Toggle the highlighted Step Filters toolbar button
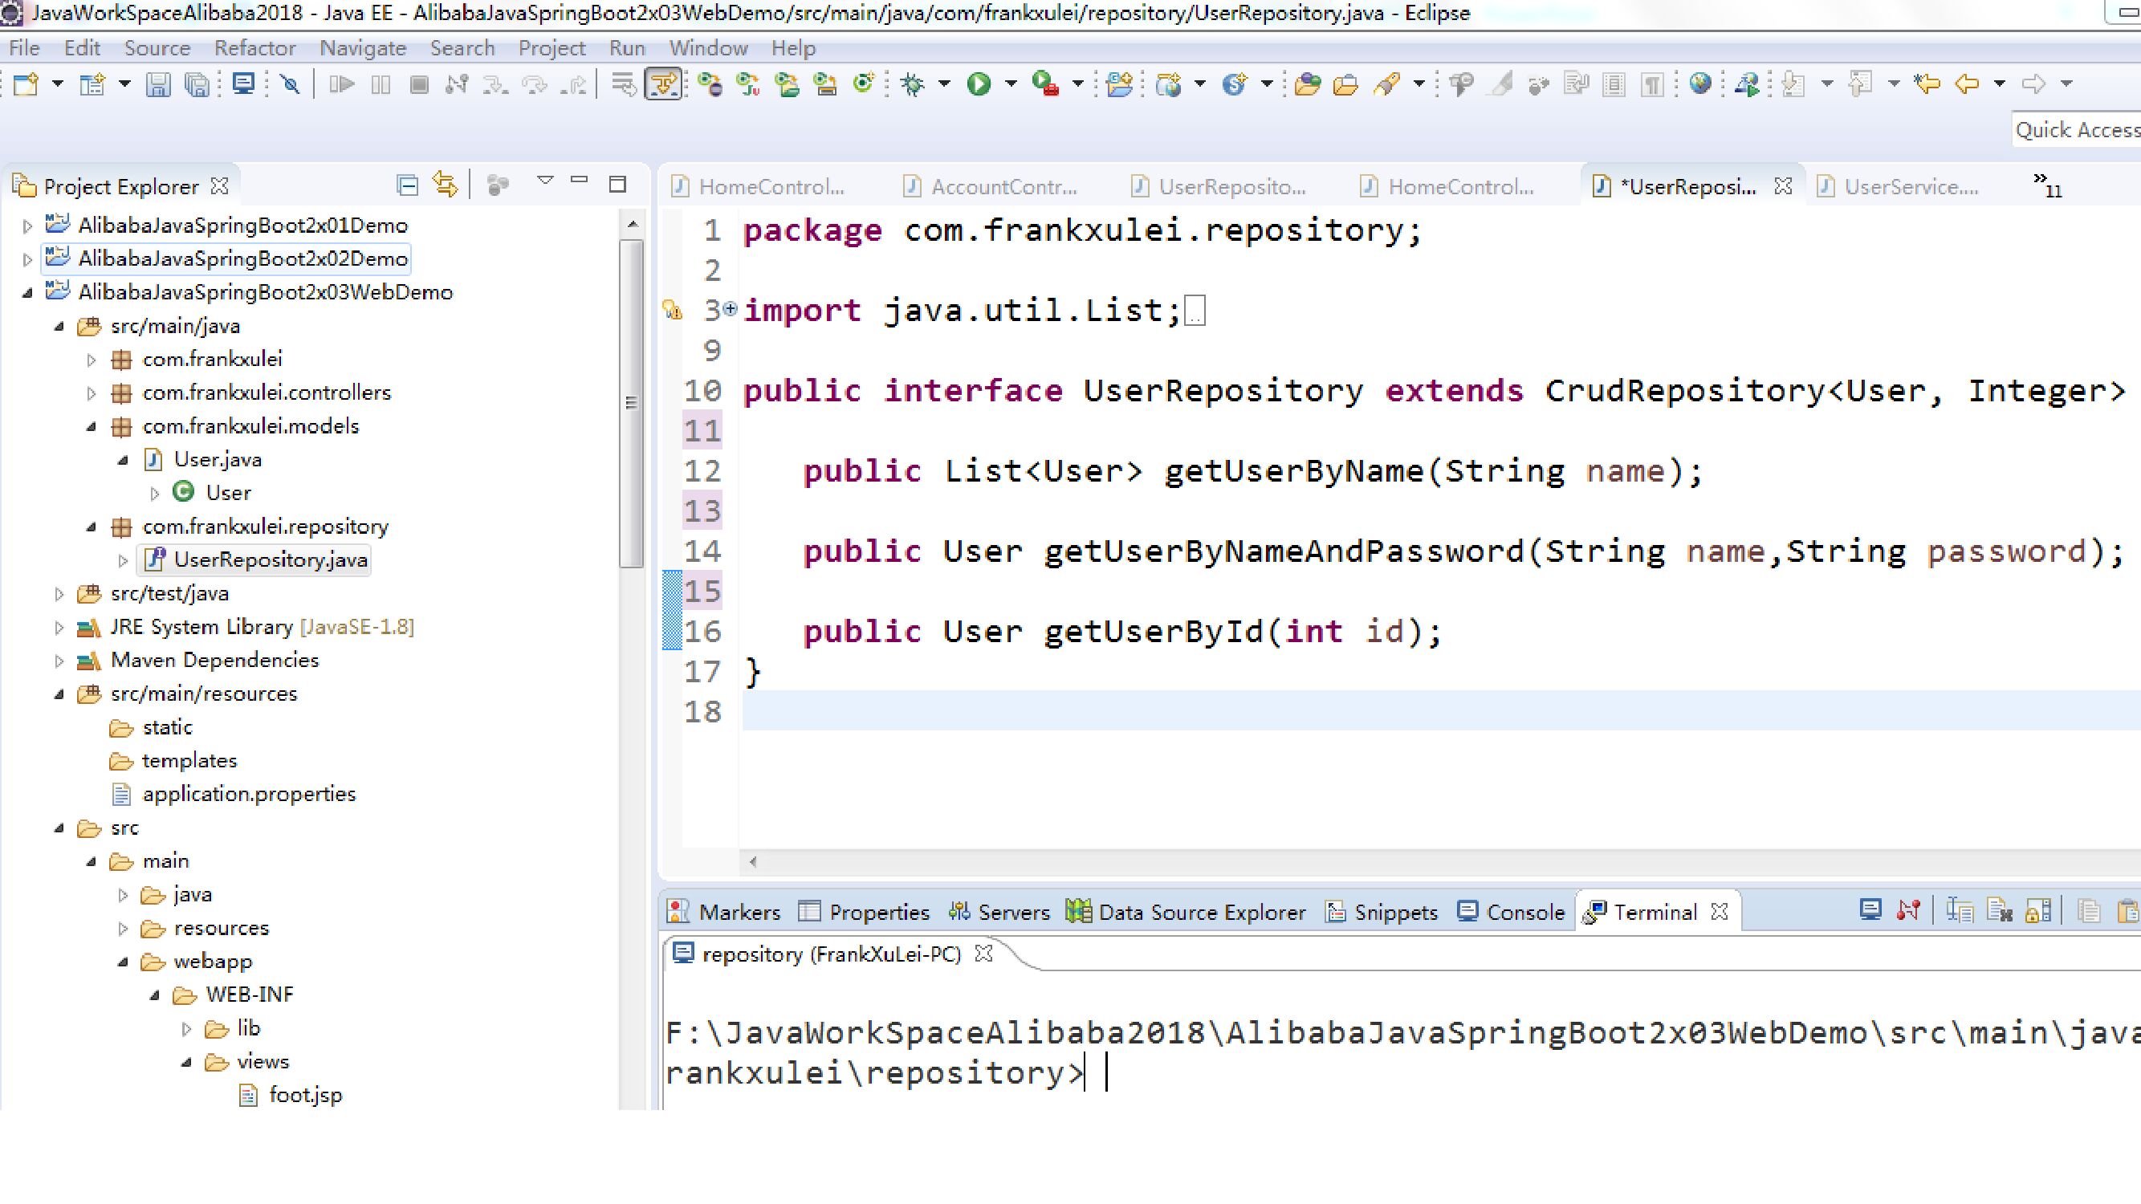2141x1204 pixels. [662, 84]
